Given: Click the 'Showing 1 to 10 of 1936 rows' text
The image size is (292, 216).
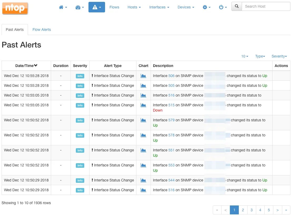Looking at the screenshot, I should pyautogui.click(x=26, y=203).
